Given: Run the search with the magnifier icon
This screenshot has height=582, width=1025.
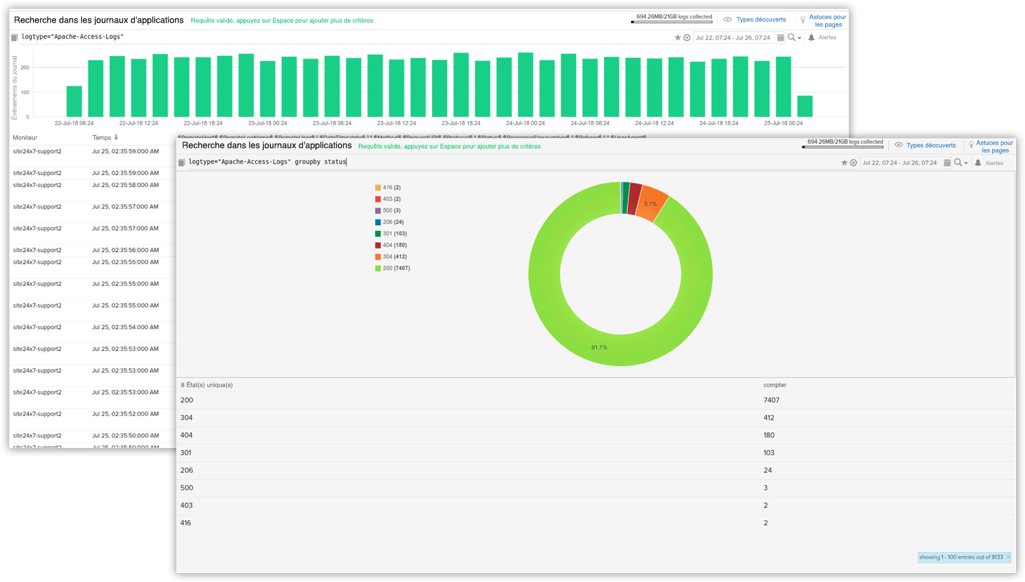Looking at the screenshot, I should coord(958,162).
